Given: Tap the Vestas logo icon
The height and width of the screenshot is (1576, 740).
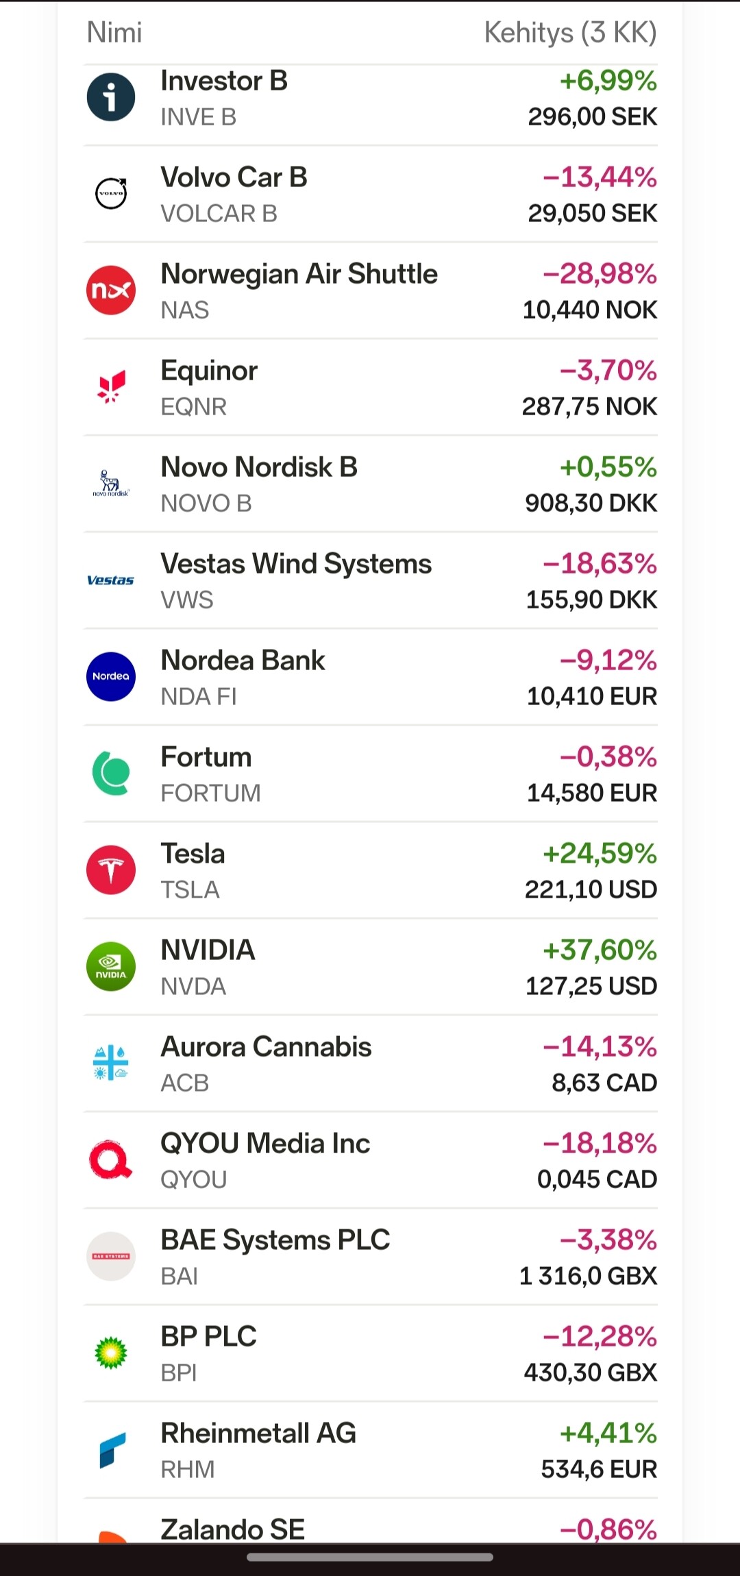Looking at the screenshot, I should 111,580.
